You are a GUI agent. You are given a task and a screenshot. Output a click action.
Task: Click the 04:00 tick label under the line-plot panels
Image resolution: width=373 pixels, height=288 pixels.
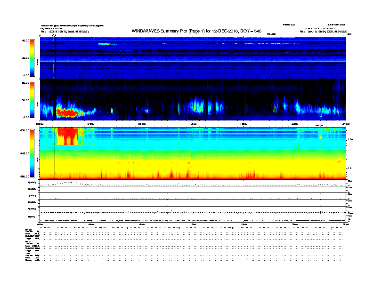(91, 224)
